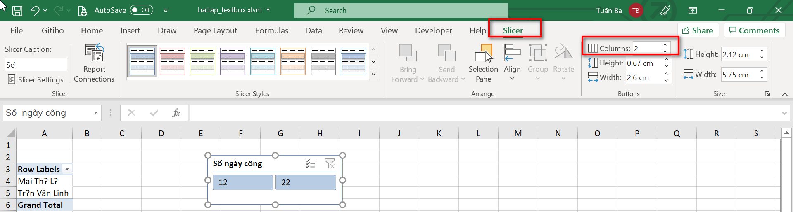Image resolution: width=793 pixels, height=212 pixels.
Task: Click the slicer Columns input field
Action: click(x=647, y=49)
